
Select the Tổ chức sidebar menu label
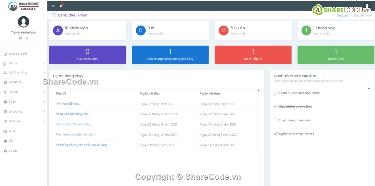point(13,64)
